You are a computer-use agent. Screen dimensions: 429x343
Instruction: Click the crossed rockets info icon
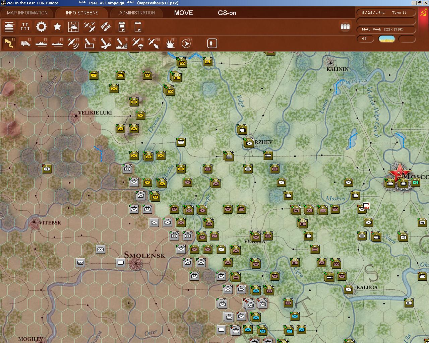tap(106, 27)
